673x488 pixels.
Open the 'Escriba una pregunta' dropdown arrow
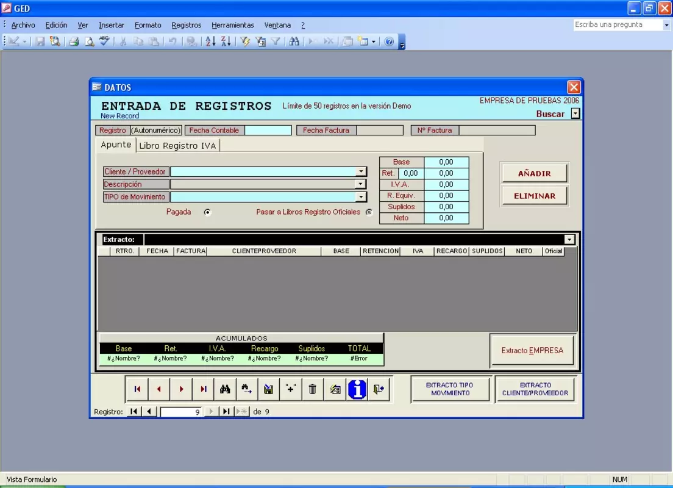coord(666,25)
